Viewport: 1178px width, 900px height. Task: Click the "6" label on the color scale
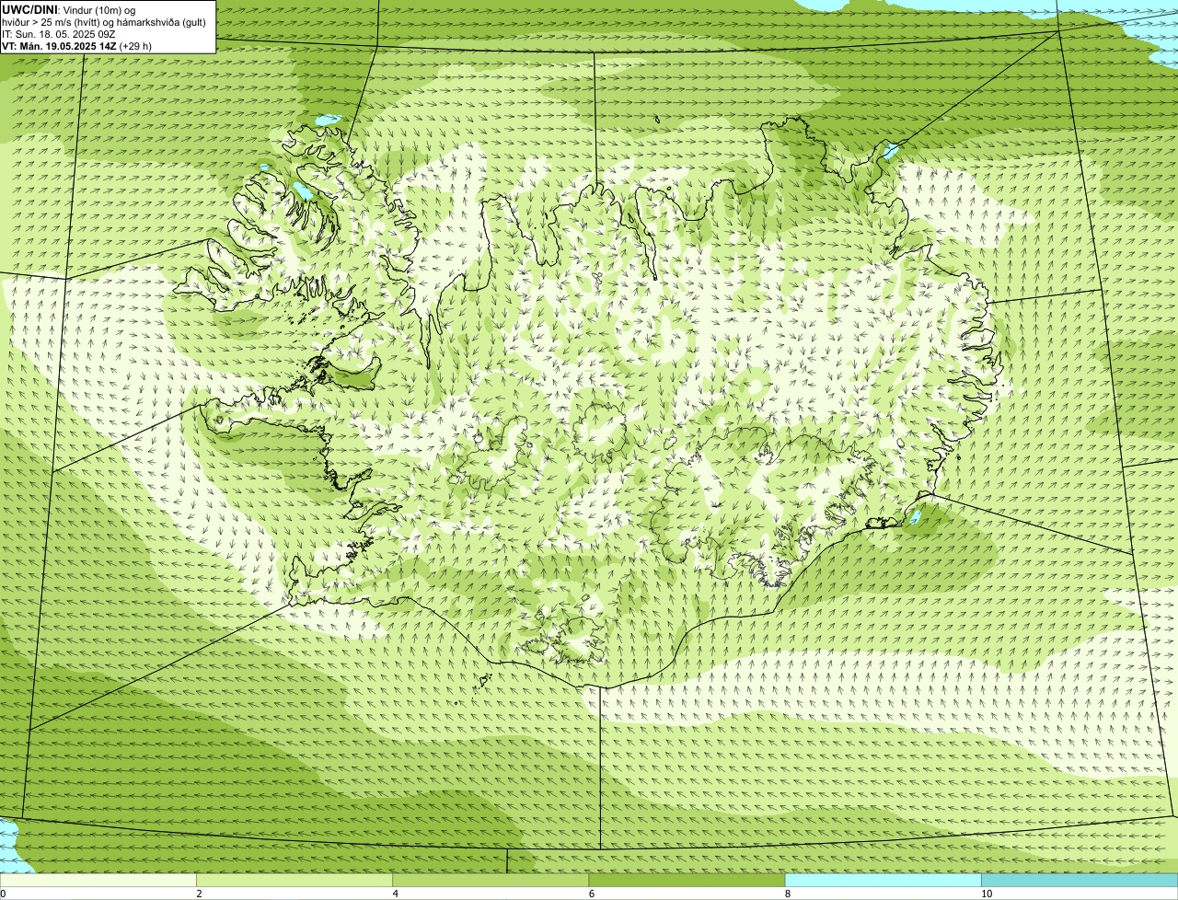point(591,894)
